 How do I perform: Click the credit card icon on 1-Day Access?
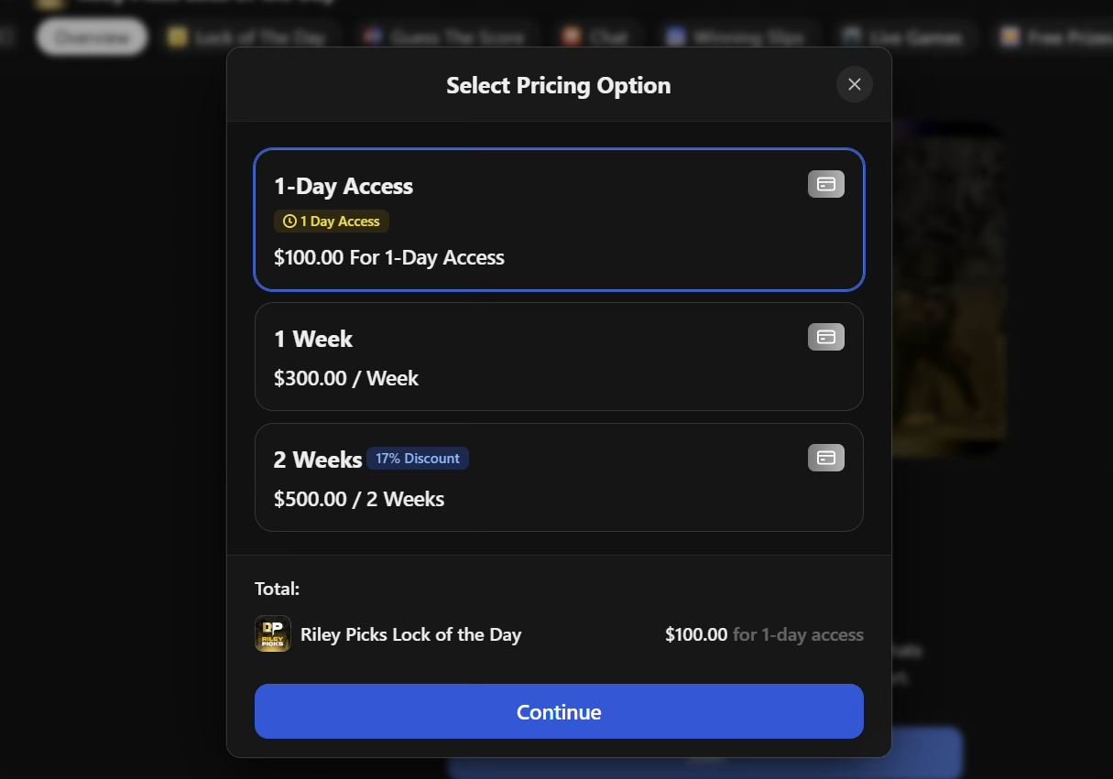825,183
